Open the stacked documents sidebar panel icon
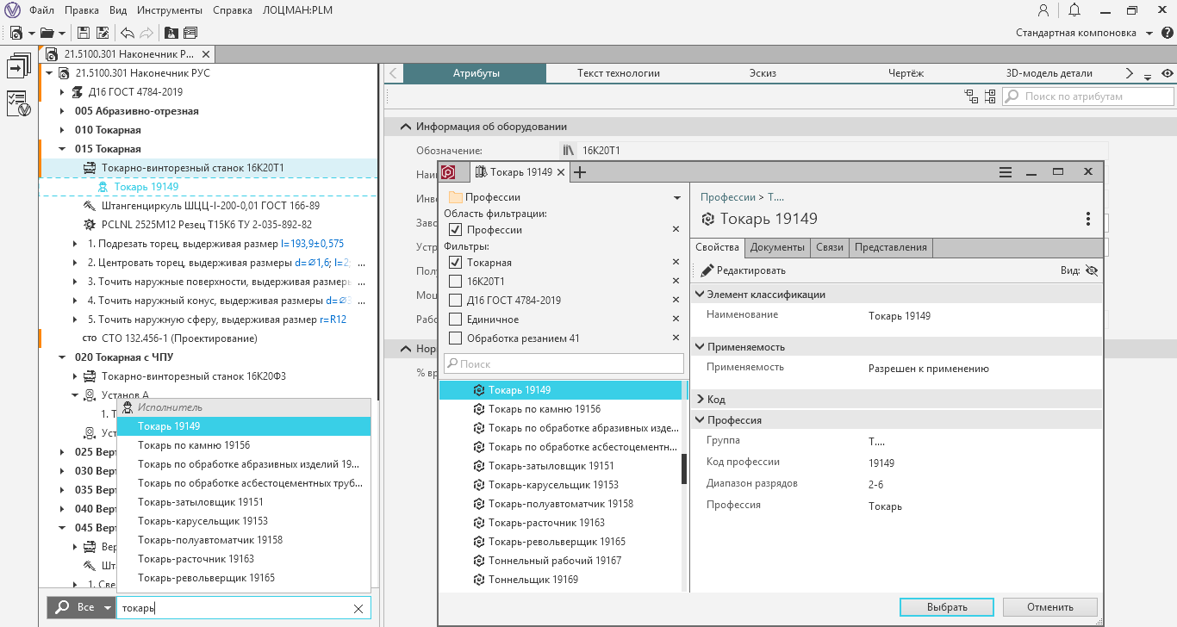The height and width of the screenshot is (627, 1177). [x=19, y=67]
